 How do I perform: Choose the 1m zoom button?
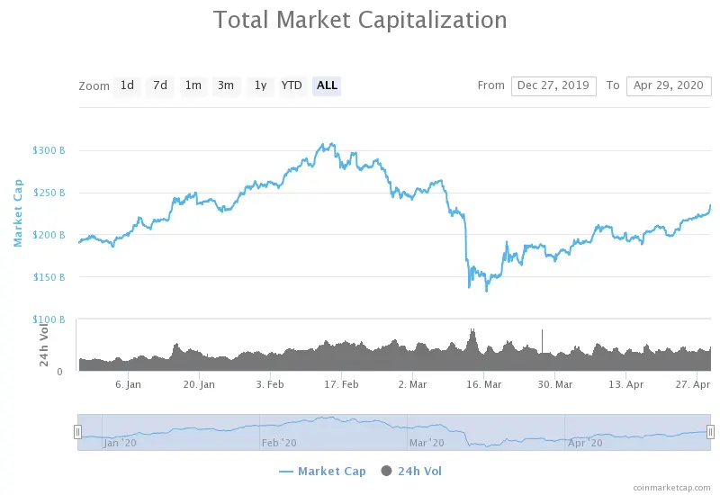[x=193, y=85]
